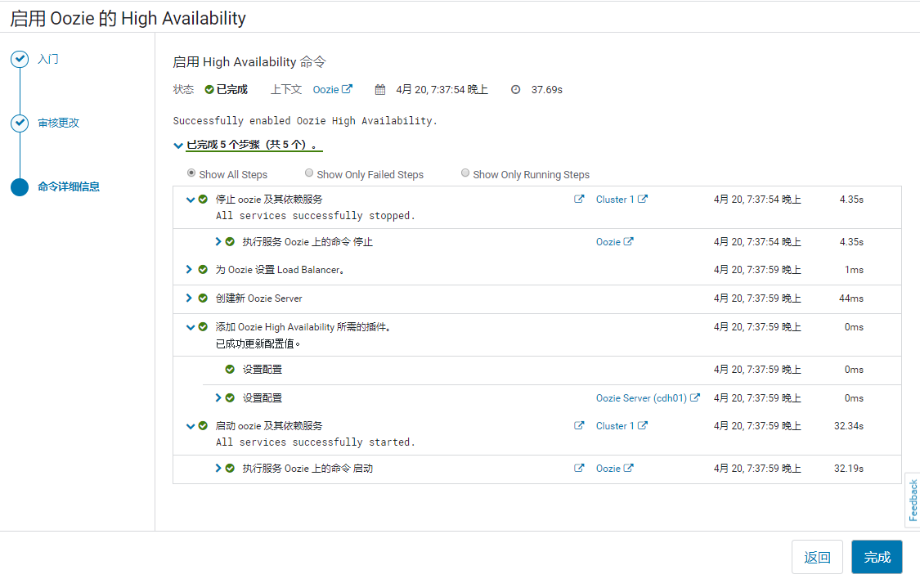Viewport: 920px width, 579px height.
Task: Open Cluster 1 link in 启动 oozie row
Action: (622, 426)
